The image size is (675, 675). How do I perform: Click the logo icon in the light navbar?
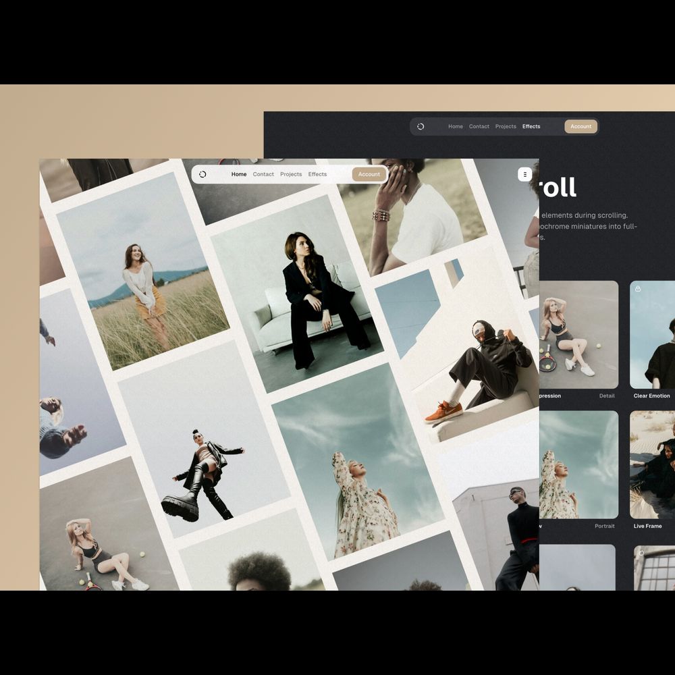pos(202,174)
